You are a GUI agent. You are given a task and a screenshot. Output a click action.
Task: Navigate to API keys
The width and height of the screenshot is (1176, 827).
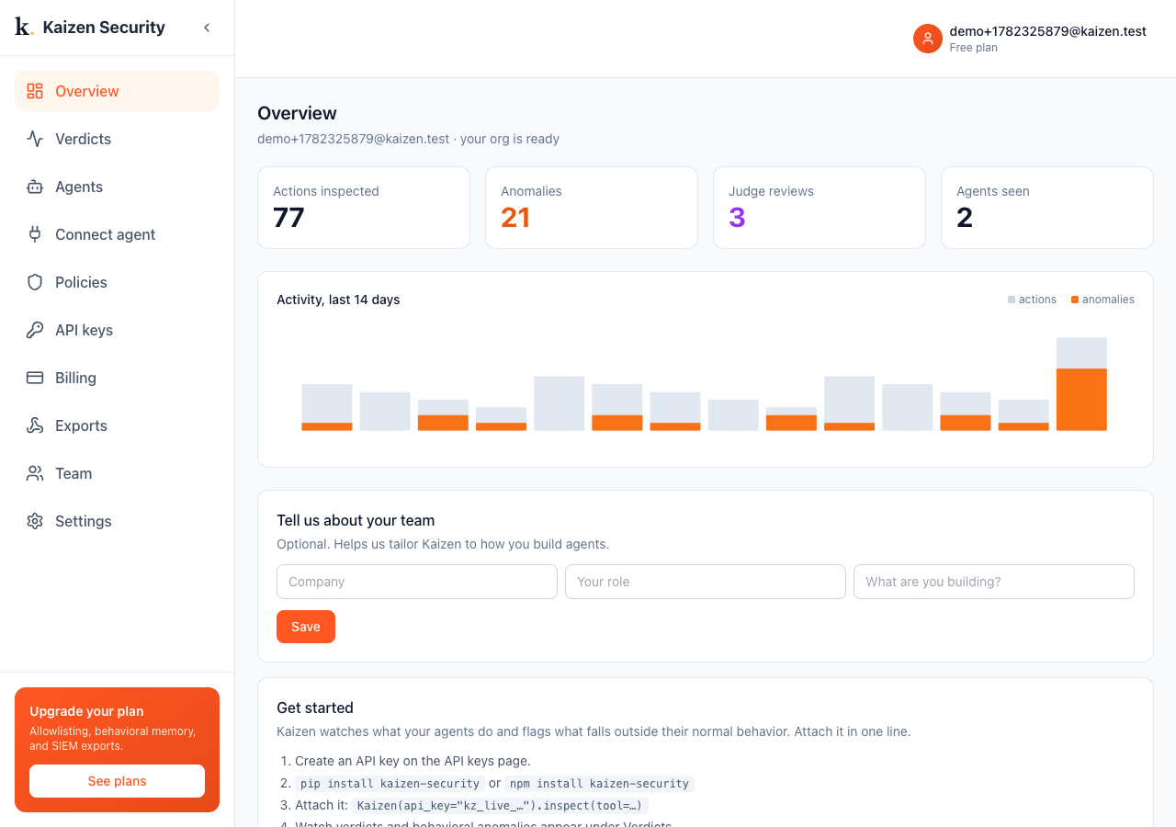tap(117, 330)
